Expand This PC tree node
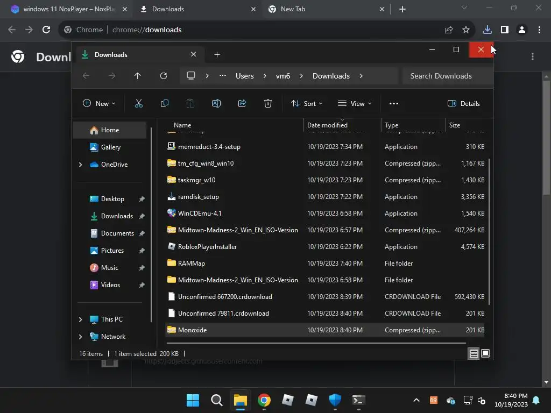The image size is (551, 413). (80, 319)
